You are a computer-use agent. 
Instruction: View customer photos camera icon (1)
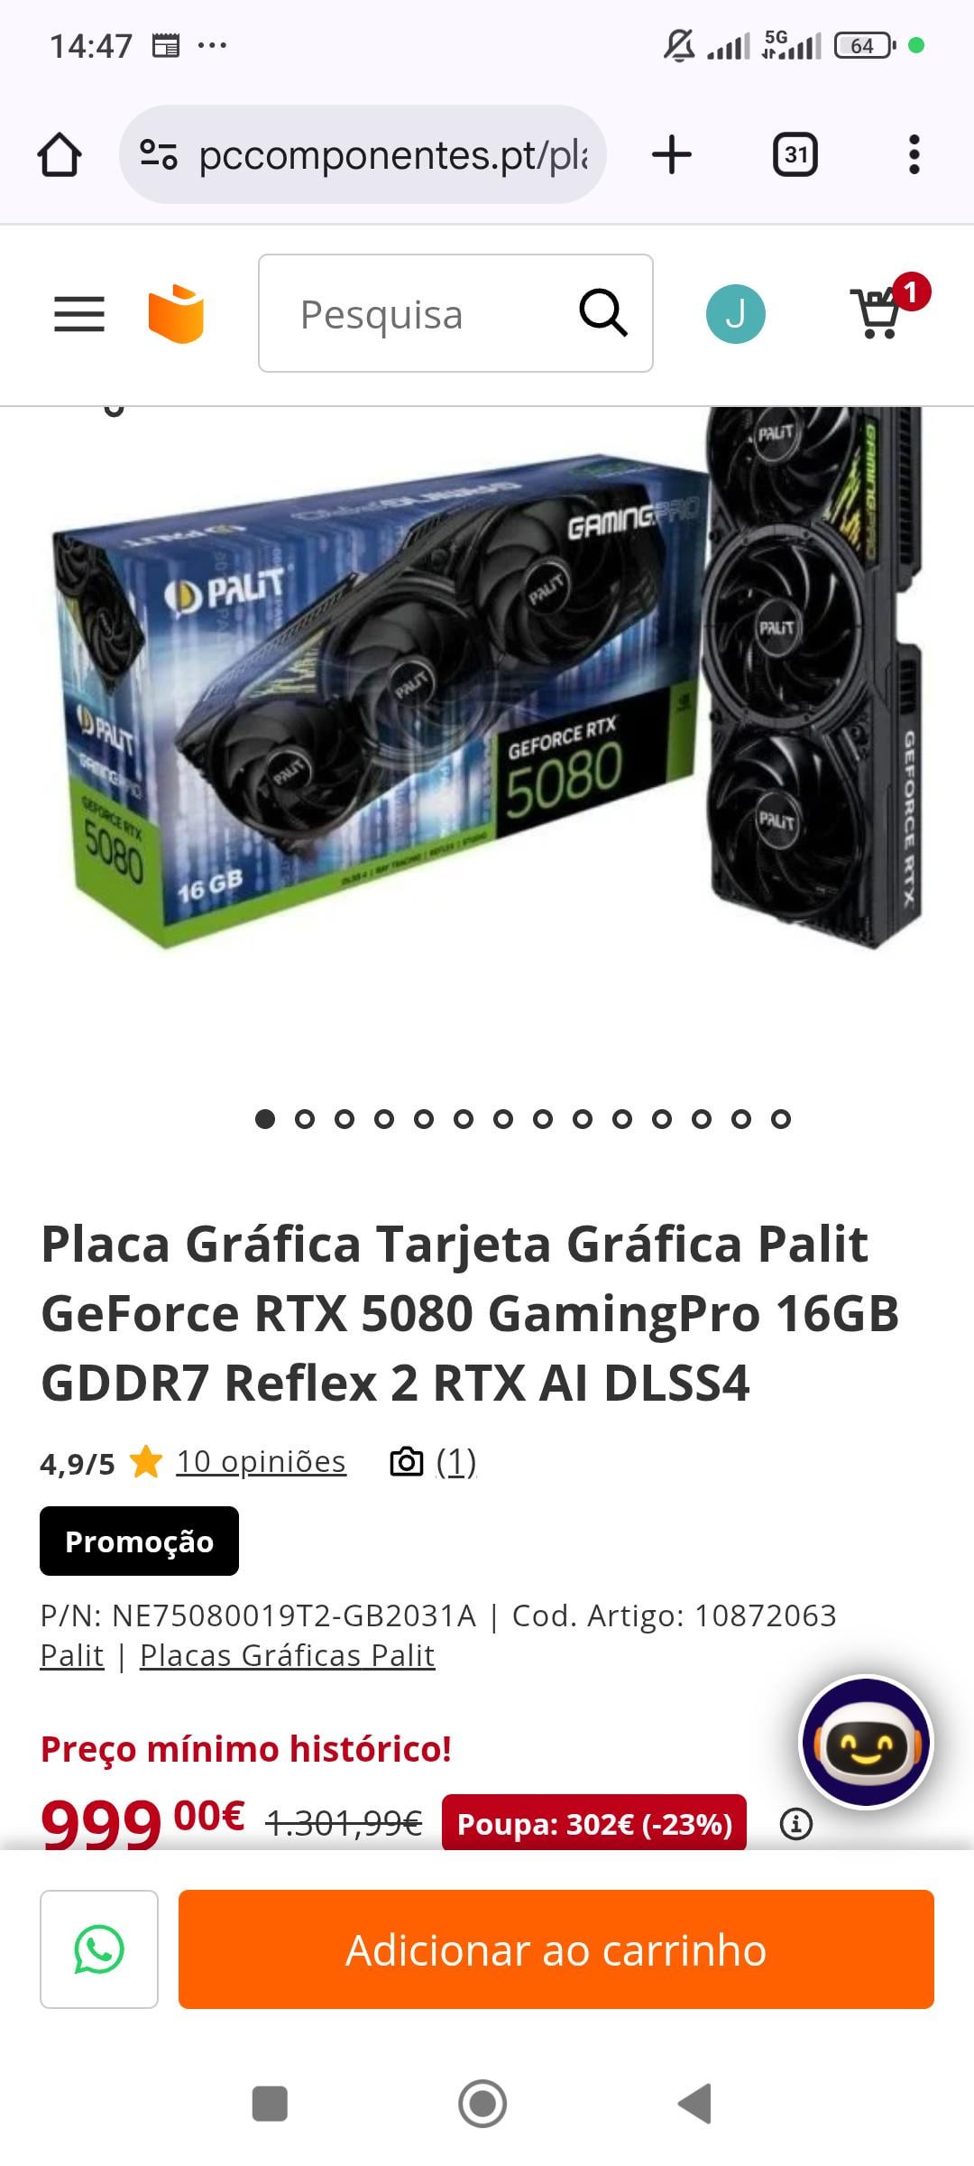pos(432,1461)
